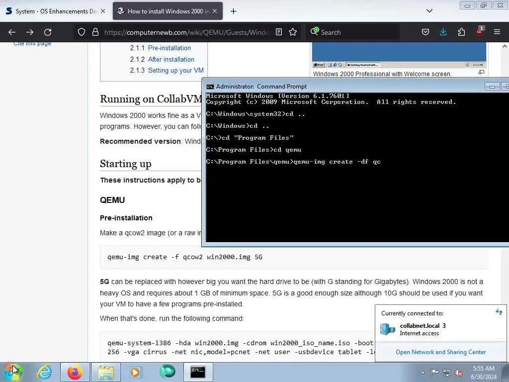509x382 pixels.
Task: Open the Extensions puzzle icon
Action: (x=461, y=32)
